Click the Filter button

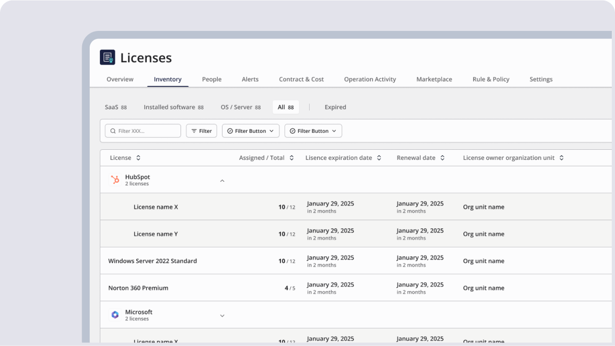pyautogui.click(x=201, y=131)
